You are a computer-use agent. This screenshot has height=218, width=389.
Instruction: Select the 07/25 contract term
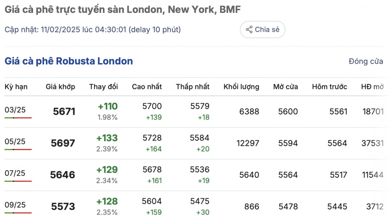(x=15, y=173)
